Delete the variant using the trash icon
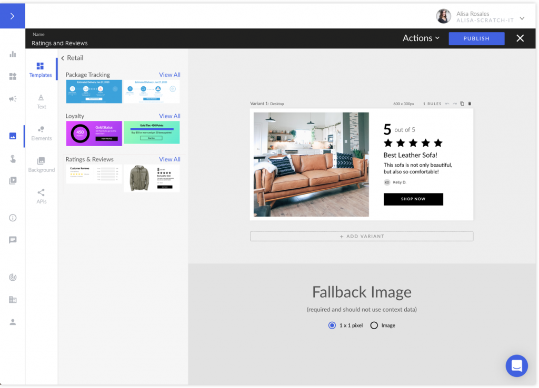Screen dimensions: 539x388 [x=470, y=104]
